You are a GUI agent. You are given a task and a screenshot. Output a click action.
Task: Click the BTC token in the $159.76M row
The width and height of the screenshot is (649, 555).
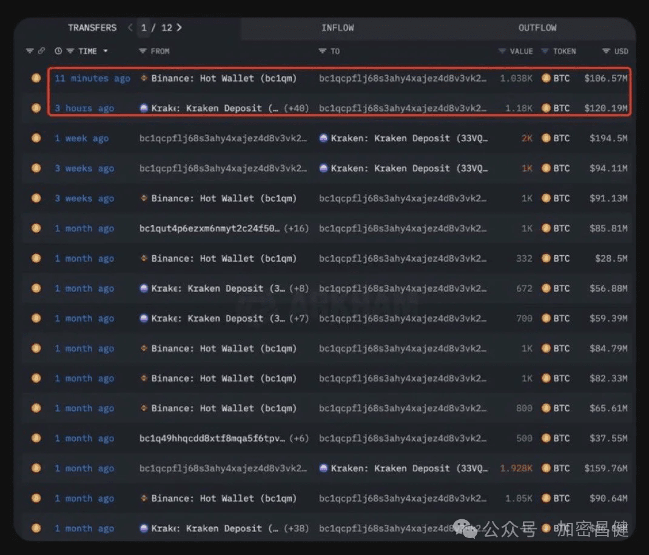coord(556,468)
